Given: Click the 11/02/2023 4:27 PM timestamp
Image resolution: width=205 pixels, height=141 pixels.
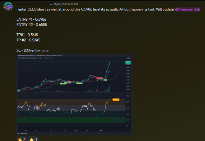Looking at the screenshot, I should click(x=66, y=4).
